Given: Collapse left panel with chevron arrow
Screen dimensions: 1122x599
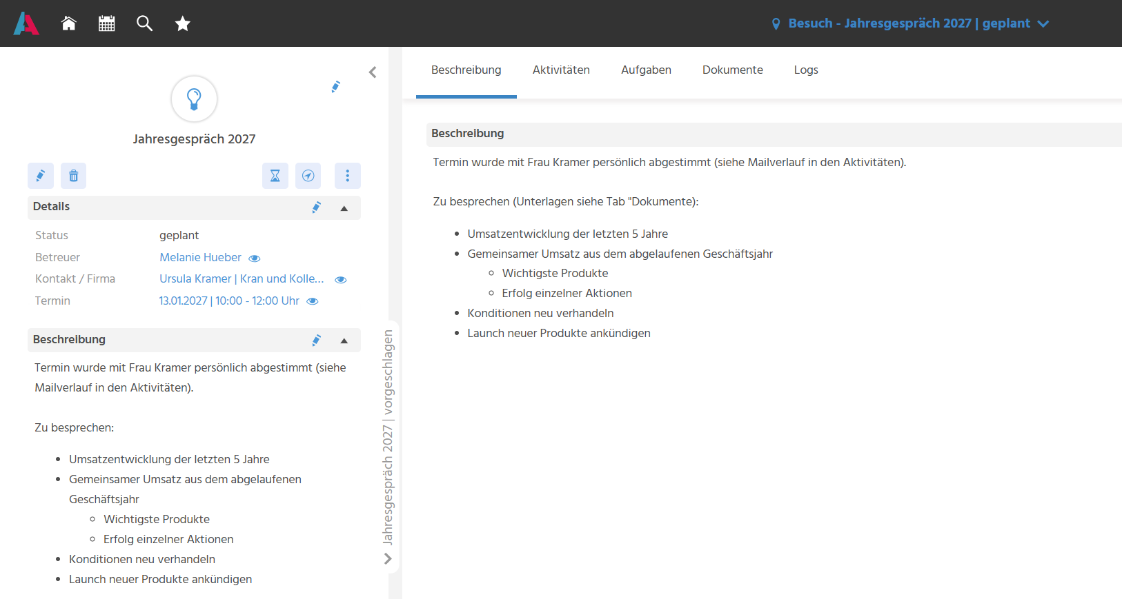Looking at the screenshot, I should click(x=373, y=72).
